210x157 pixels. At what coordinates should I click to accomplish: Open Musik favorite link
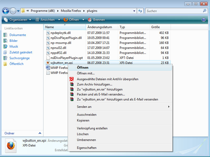(x=14, y=47)
